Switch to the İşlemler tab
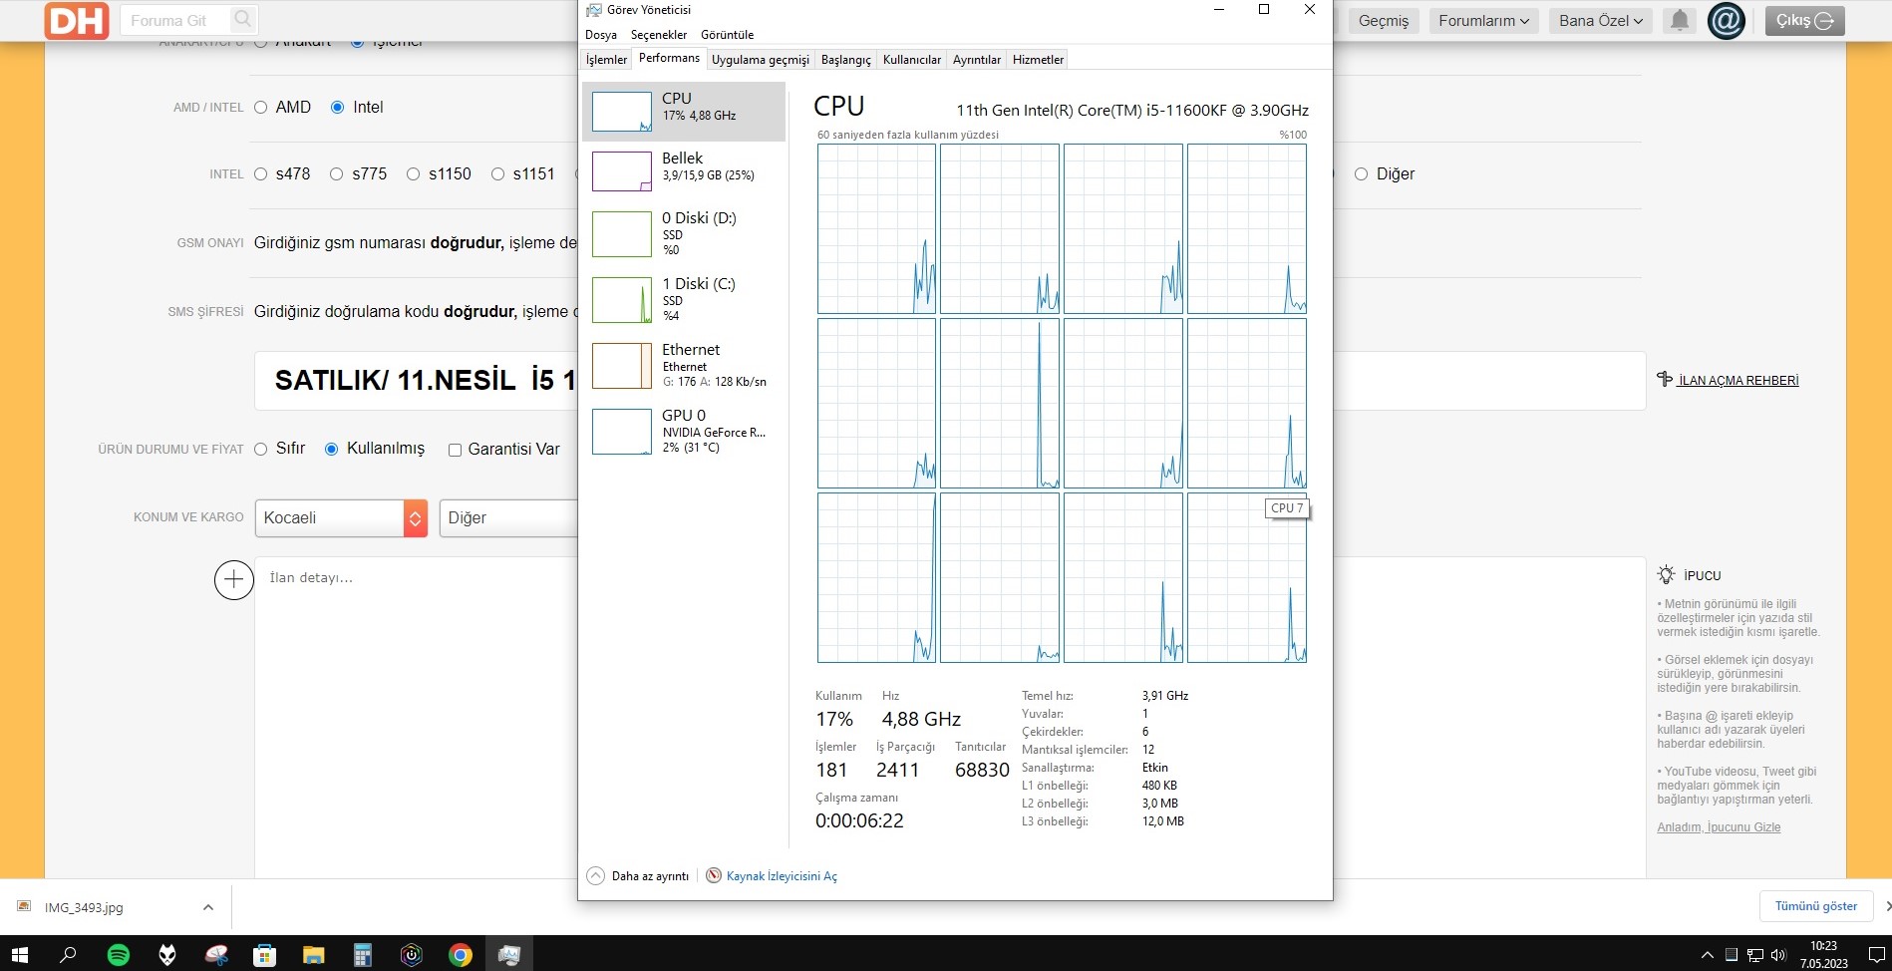 (x=606, y=60)
